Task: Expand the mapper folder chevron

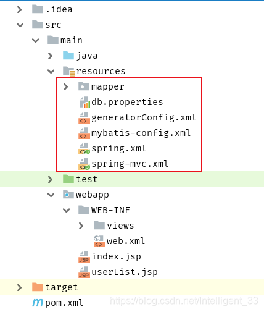Action: point(66,86)
